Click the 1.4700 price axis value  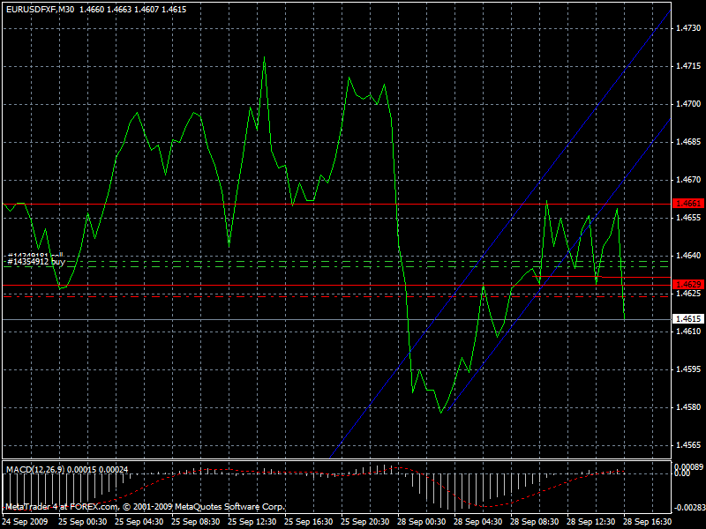tap(688, 104)
